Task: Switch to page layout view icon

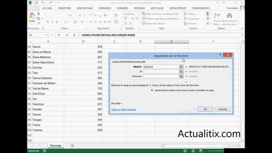Action: (193, 151)
